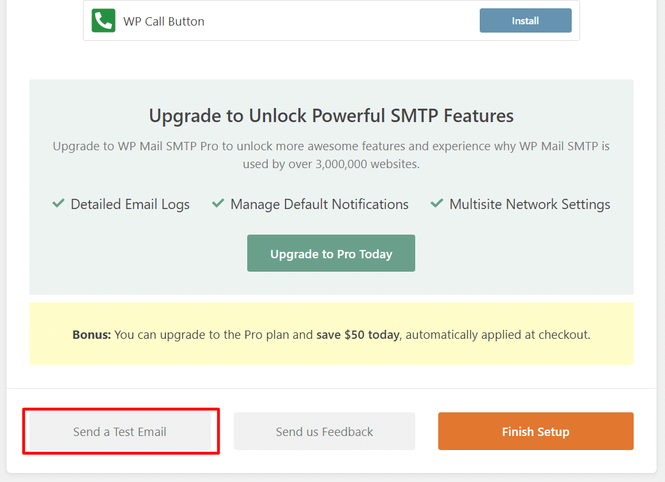Click the Upgrade to Unlock heading
The image size is (665, 482).
click(331, 116)
